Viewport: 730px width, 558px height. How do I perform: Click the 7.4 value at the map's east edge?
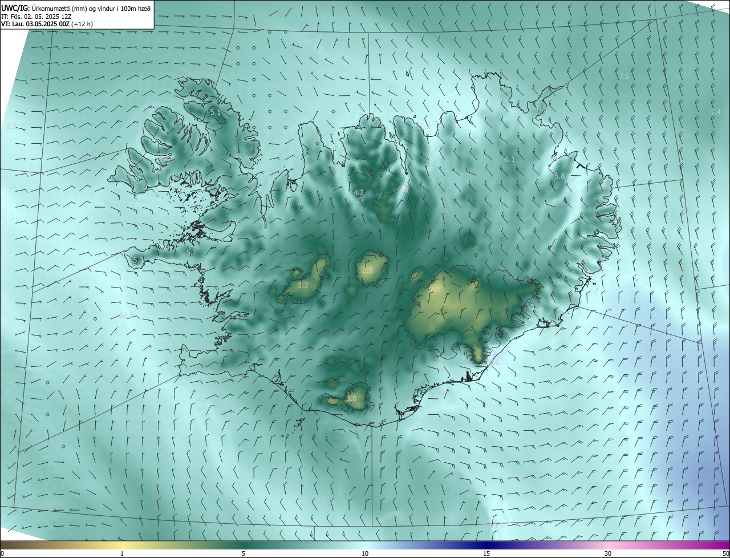(x=716, y=112)
